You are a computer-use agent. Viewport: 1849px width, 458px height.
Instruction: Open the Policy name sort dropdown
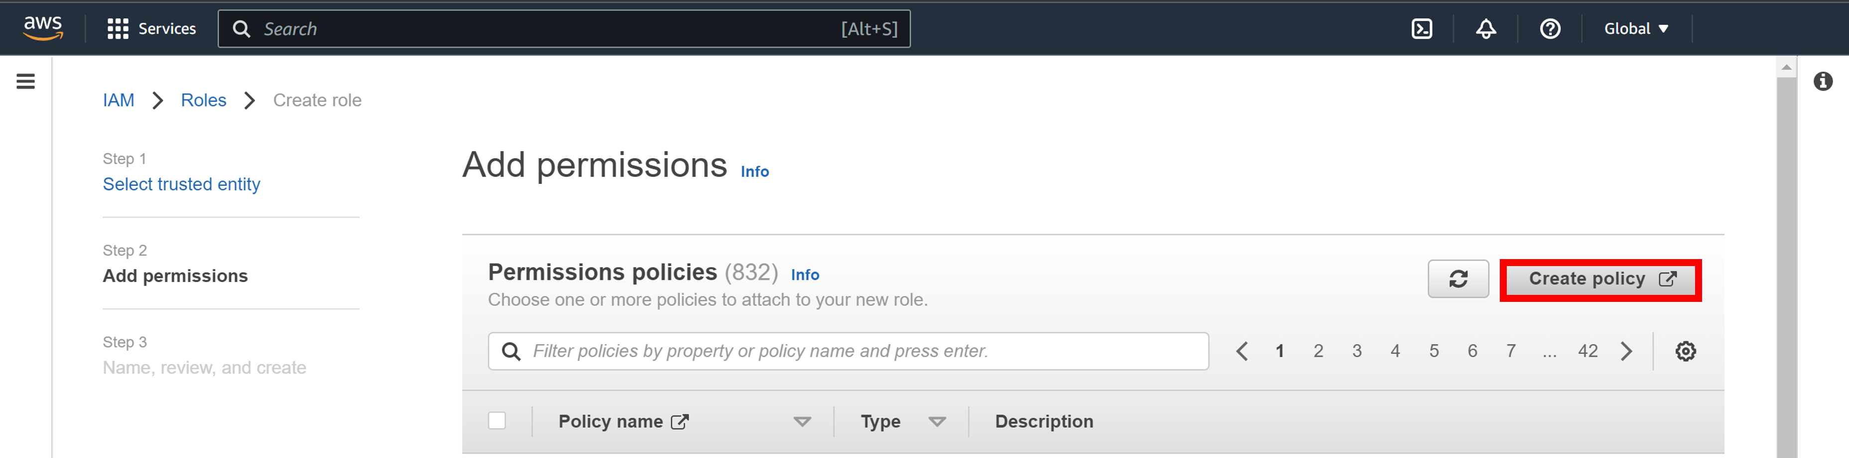pyautogui.click(x=802, y=421)
